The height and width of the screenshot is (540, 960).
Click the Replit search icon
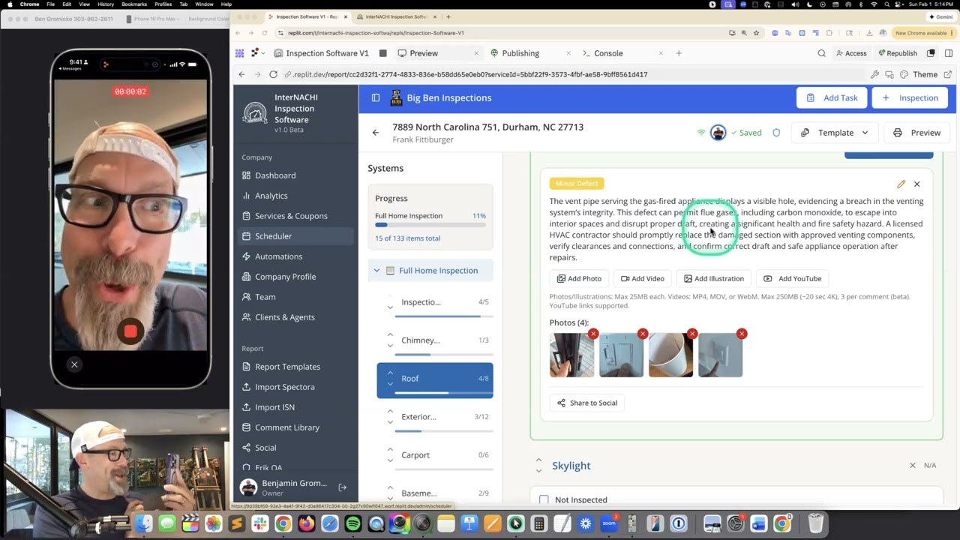821,53
